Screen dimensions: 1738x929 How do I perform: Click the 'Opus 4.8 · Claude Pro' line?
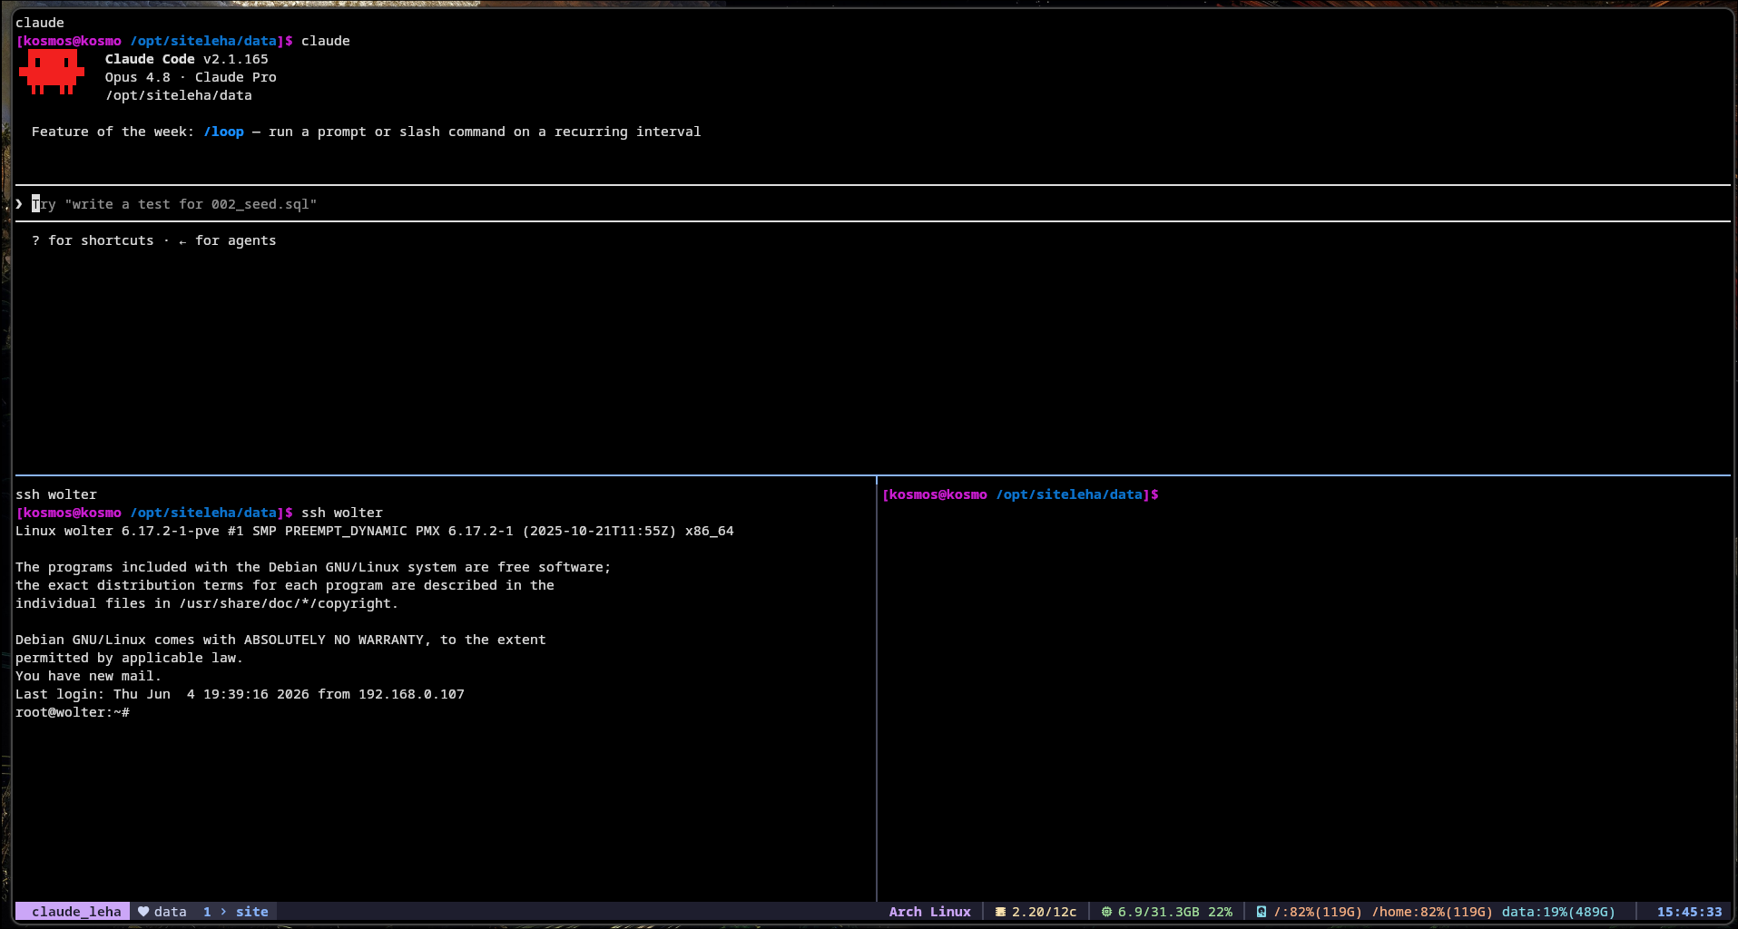point(191,77)
